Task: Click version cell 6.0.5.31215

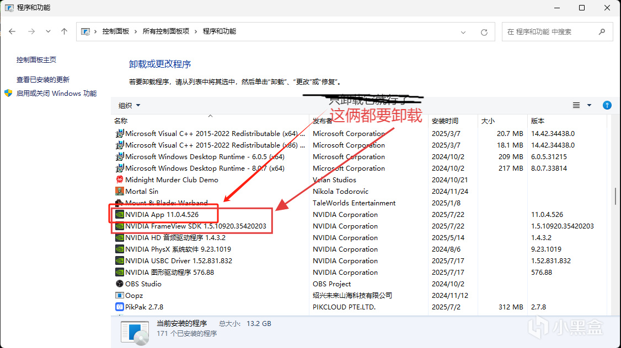Action: [549, 156]
